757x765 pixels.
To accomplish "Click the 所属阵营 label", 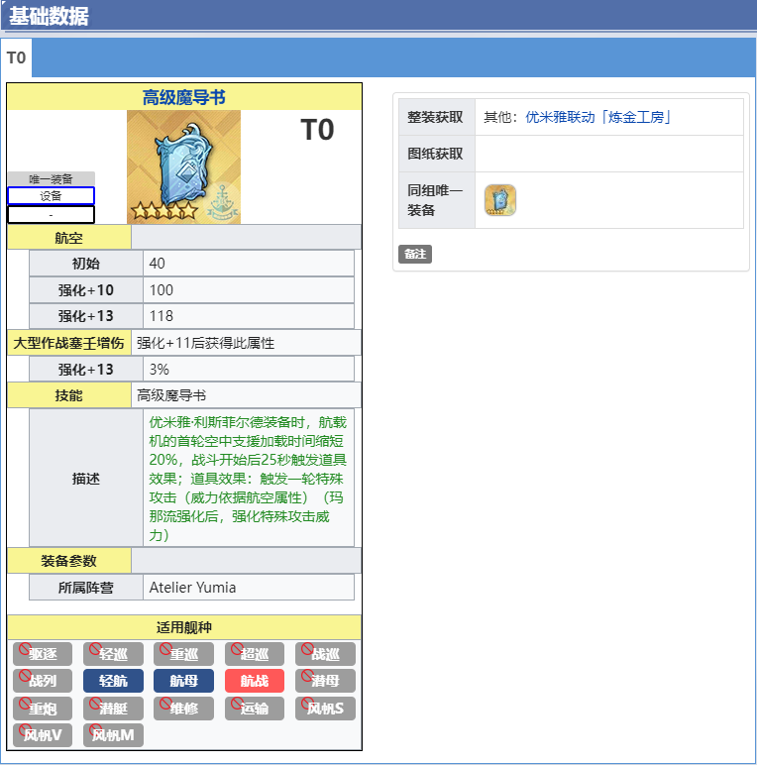I will click(86, 588).
